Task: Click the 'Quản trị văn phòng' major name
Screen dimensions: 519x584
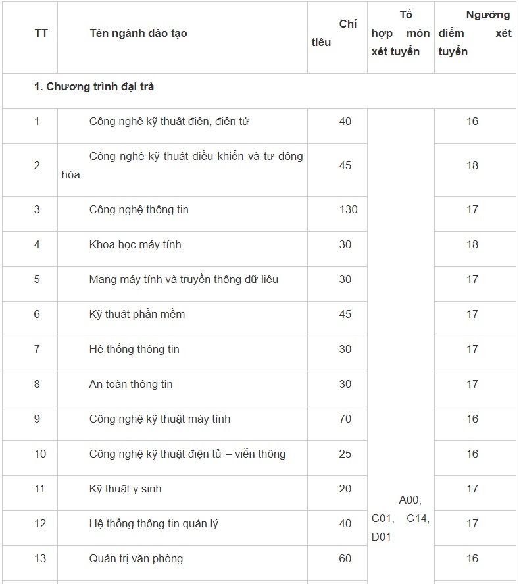Action: [136, 558]
